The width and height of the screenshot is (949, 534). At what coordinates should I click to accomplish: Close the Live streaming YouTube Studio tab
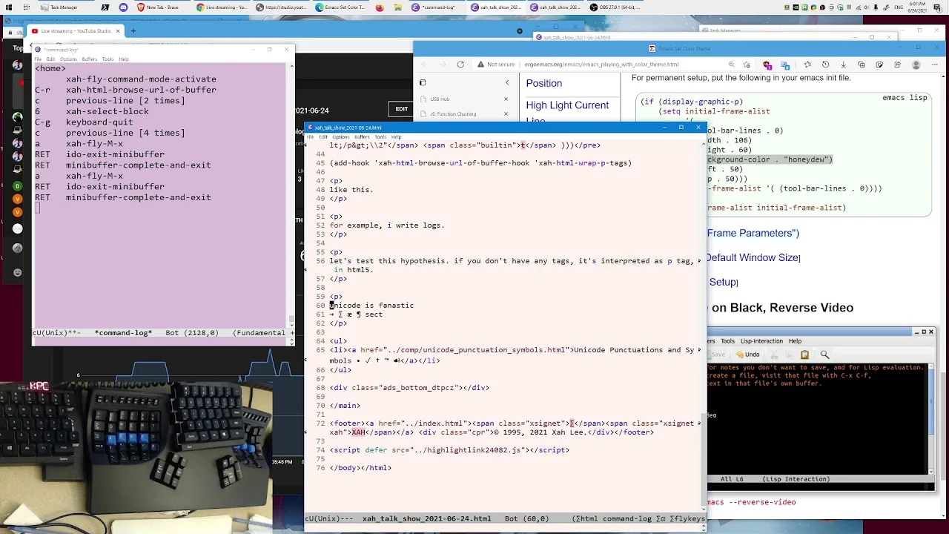(x=119, y=31)
